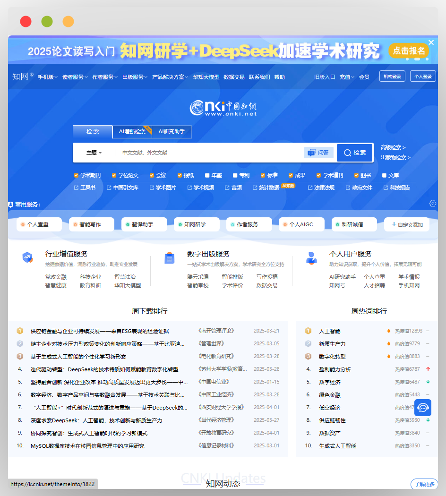Click external link icon for 工具书
The width and height of the screenshot is (446, 496).
point(76,188)
